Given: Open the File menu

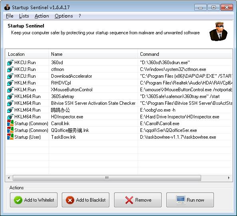Looking at the screenshot, I should 10,16.
